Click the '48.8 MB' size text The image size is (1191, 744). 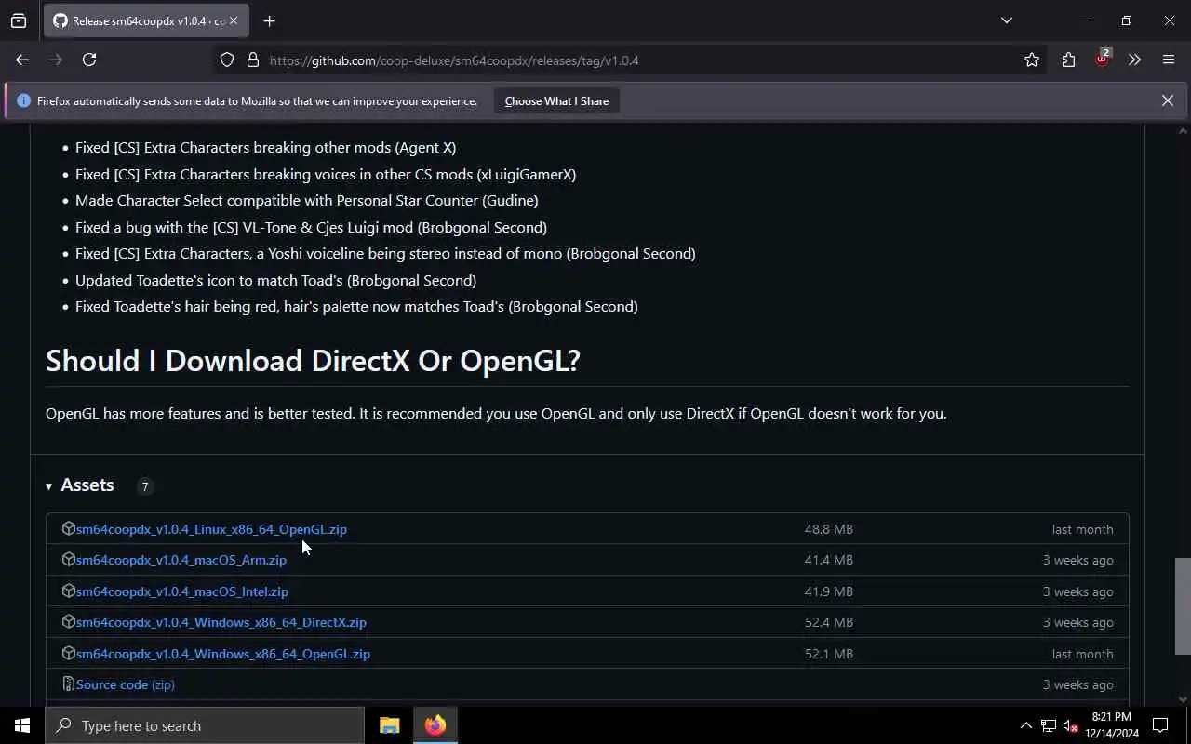pos(828,529)
